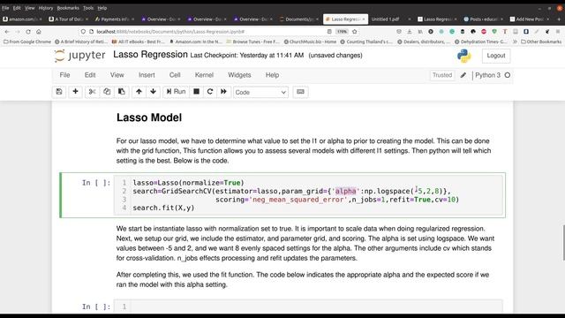Save the notebook with the floppy disk icon
This screenshot has width=565, height=318.
[59, 92]
